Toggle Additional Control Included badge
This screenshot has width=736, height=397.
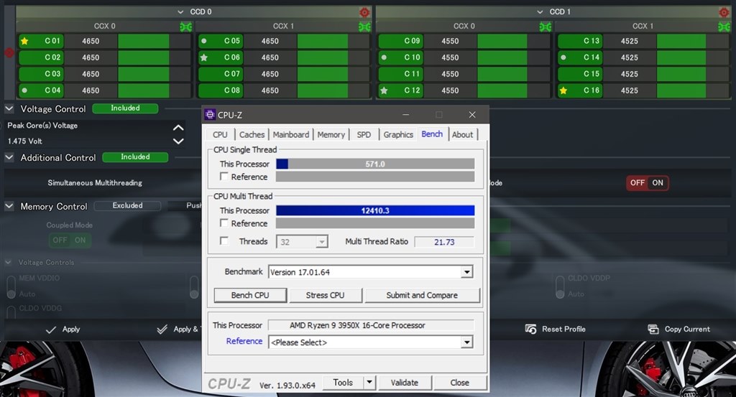coord(135,157)
